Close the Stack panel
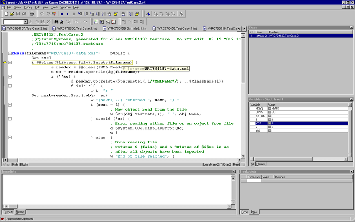Screen dimensions: 355x222 click(x=351, y=28)
